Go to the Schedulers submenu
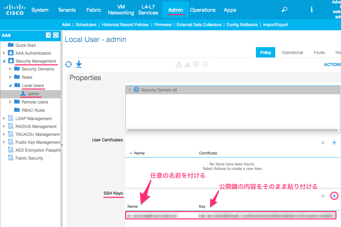 [86, 25]
